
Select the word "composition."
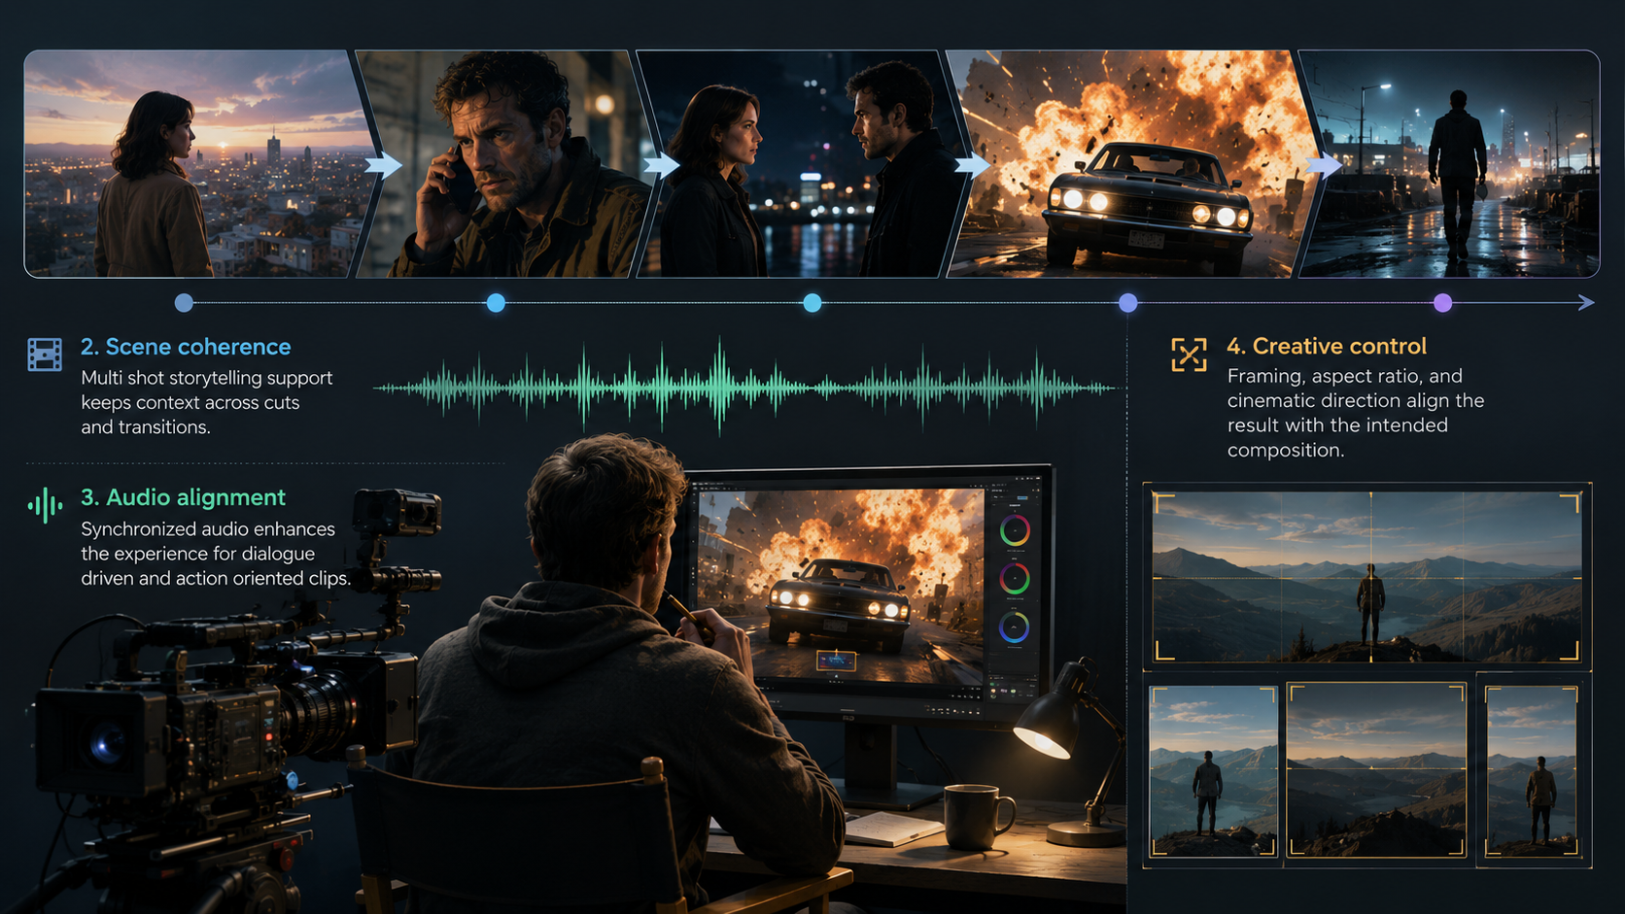(1286, 451)
